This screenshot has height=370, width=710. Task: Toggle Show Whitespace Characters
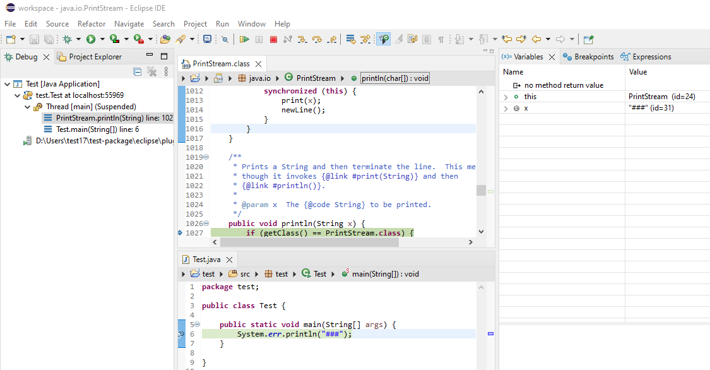pyautogui.click(x=441, y=39)
